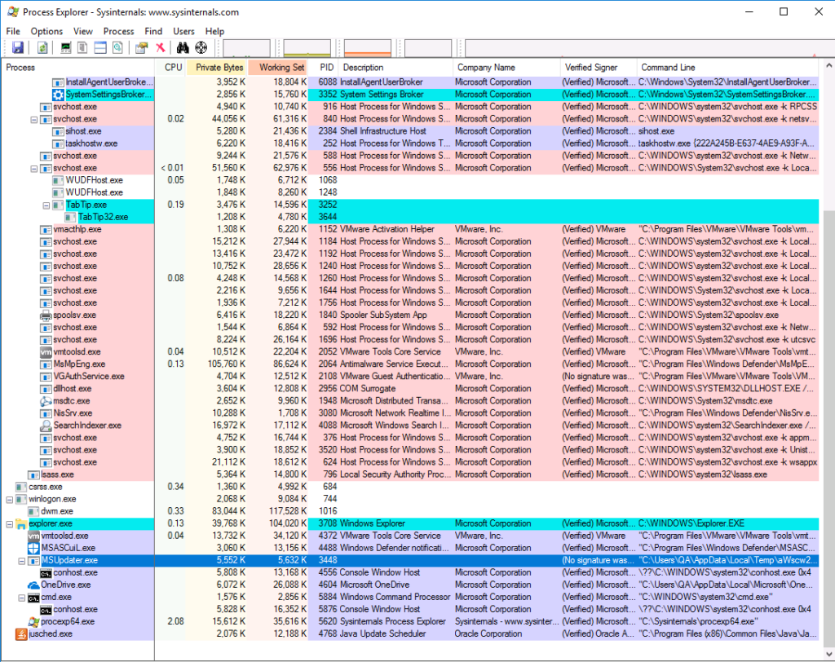Select the TabTip32.exe process row
Screen dimensions: 835x662
[410, 218]
